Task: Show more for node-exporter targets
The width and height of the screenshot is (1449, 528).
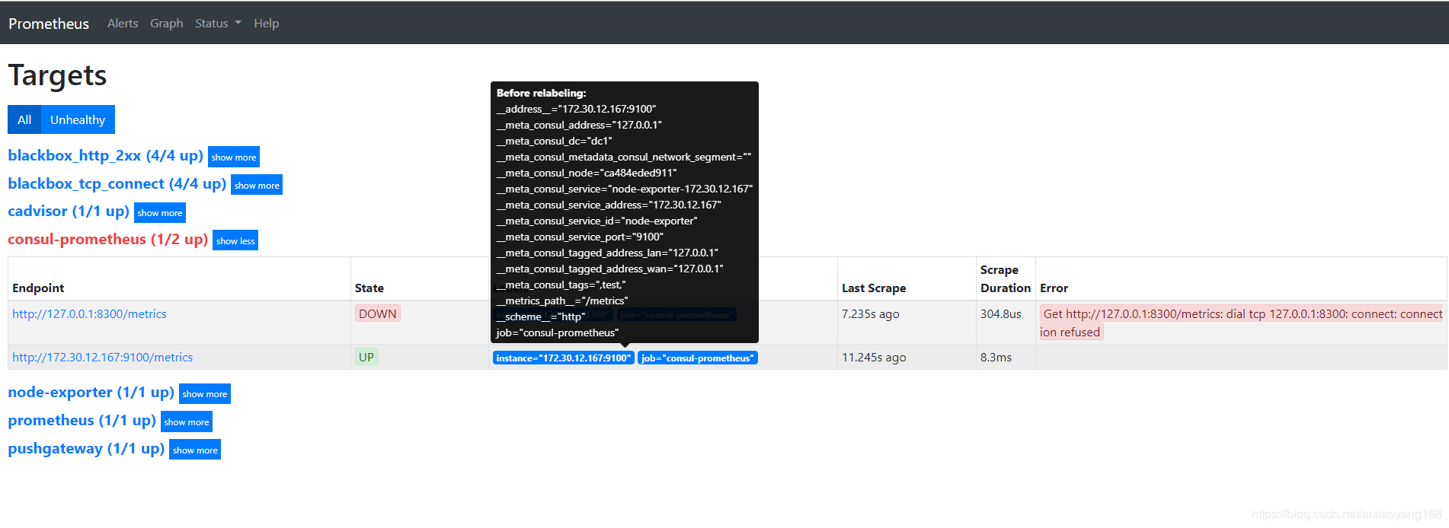Action: pos(205,393)
